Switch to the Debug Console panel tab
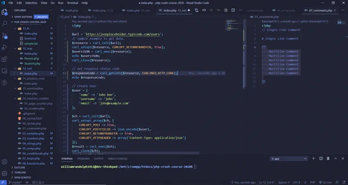Image resolution: width=348 pixels, height=185 pixels. coord(117,158)
